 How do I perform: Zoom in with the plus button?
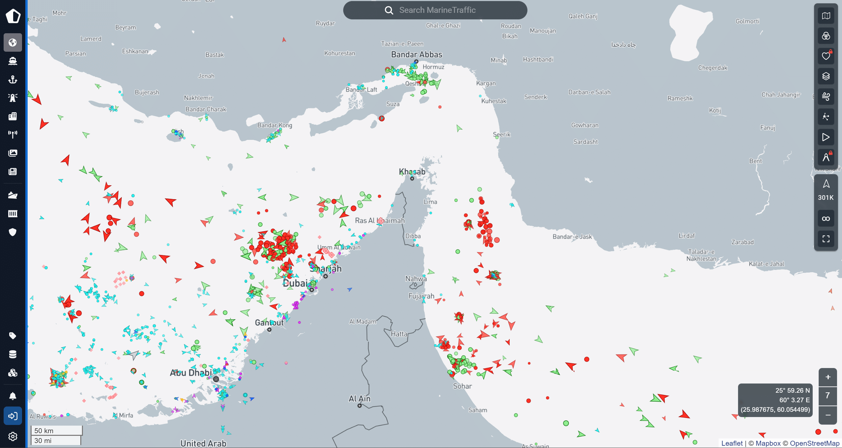pos(828,377)
